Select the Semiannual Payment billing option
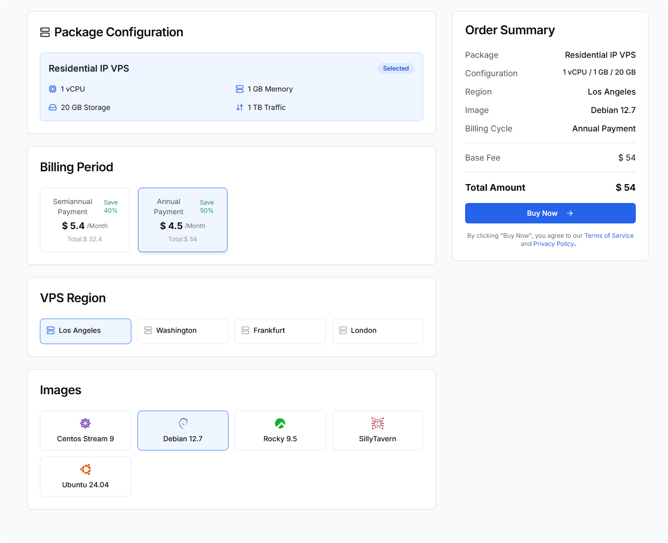668x543 pixels. point(85,220)
